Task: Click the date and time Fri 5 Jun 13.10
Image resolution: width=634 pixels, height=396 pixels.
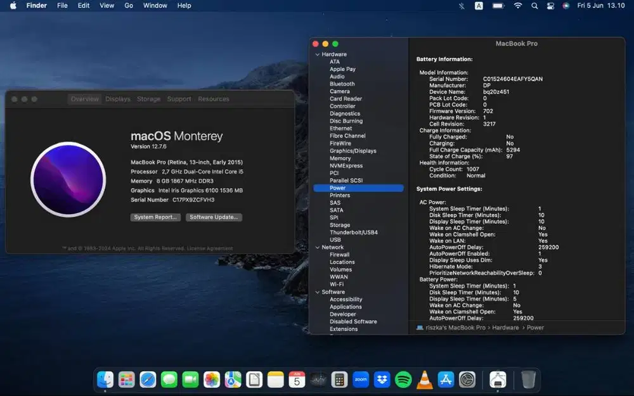Action: click(x=601, y=6)
